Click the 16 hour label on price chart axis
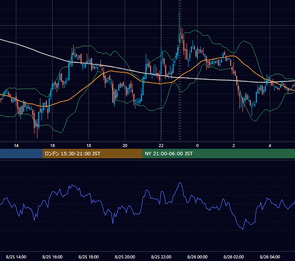Screen dimensions: 295x261 coord(52,146)
